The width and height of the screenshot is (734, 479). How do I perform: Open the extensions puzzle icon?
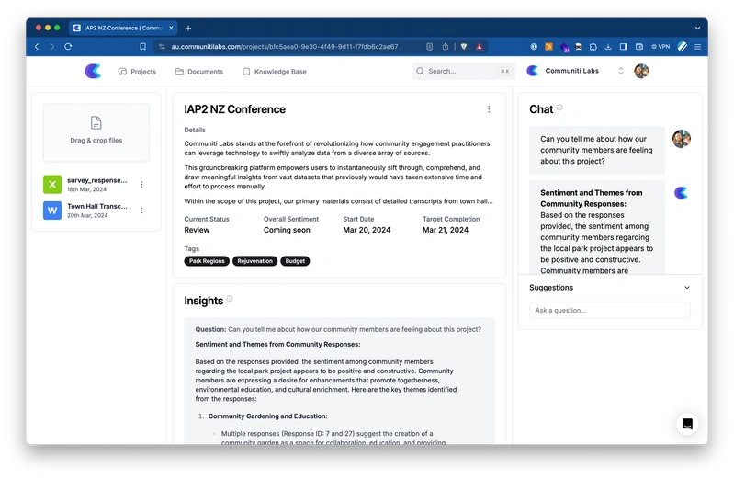pos(593,46)
